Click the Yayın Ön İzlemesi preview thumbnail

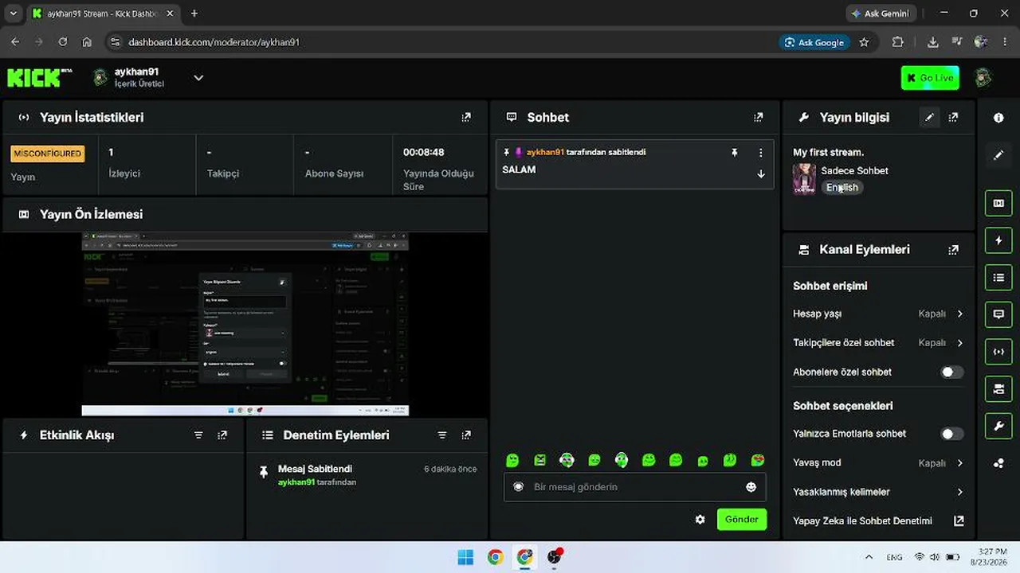pos(245,324)
